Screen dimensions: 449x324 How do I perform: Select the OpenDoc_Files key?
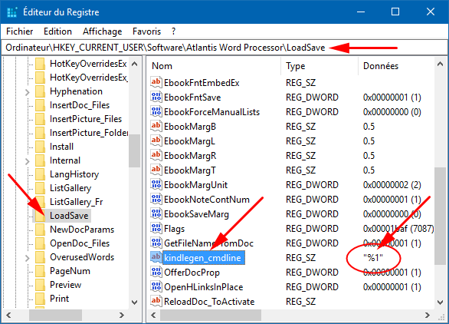[x=80, y=243]
